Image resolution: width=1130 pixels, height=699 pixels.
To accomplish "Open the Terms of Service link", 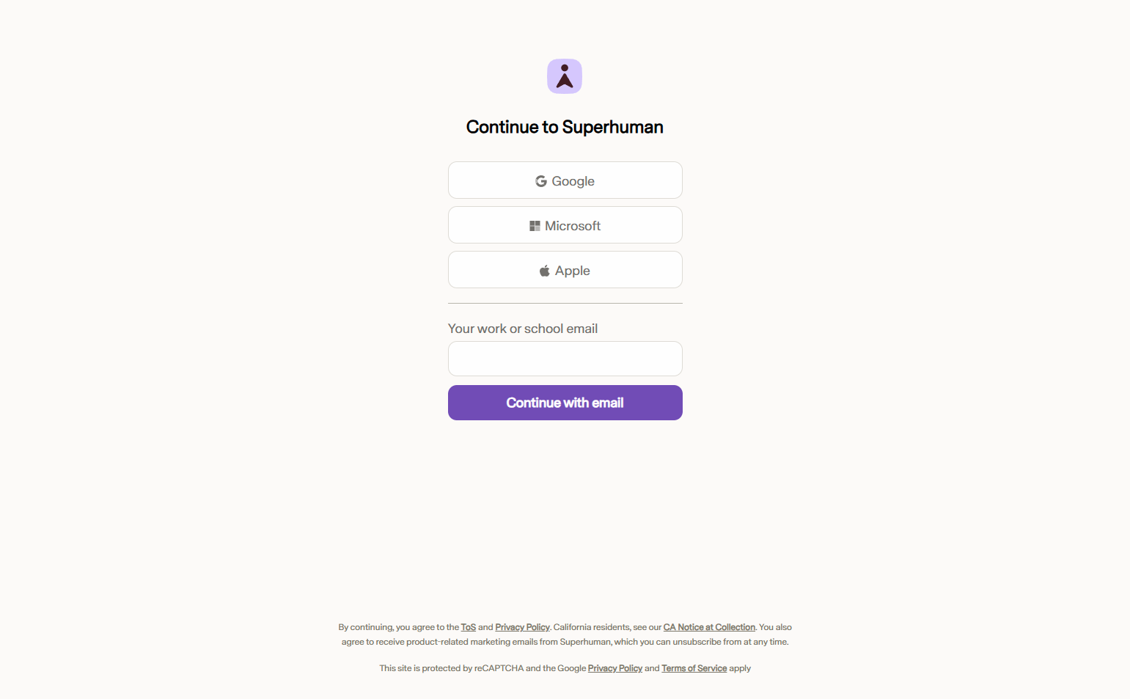I will pyautogui.click(x=694, y=668).
